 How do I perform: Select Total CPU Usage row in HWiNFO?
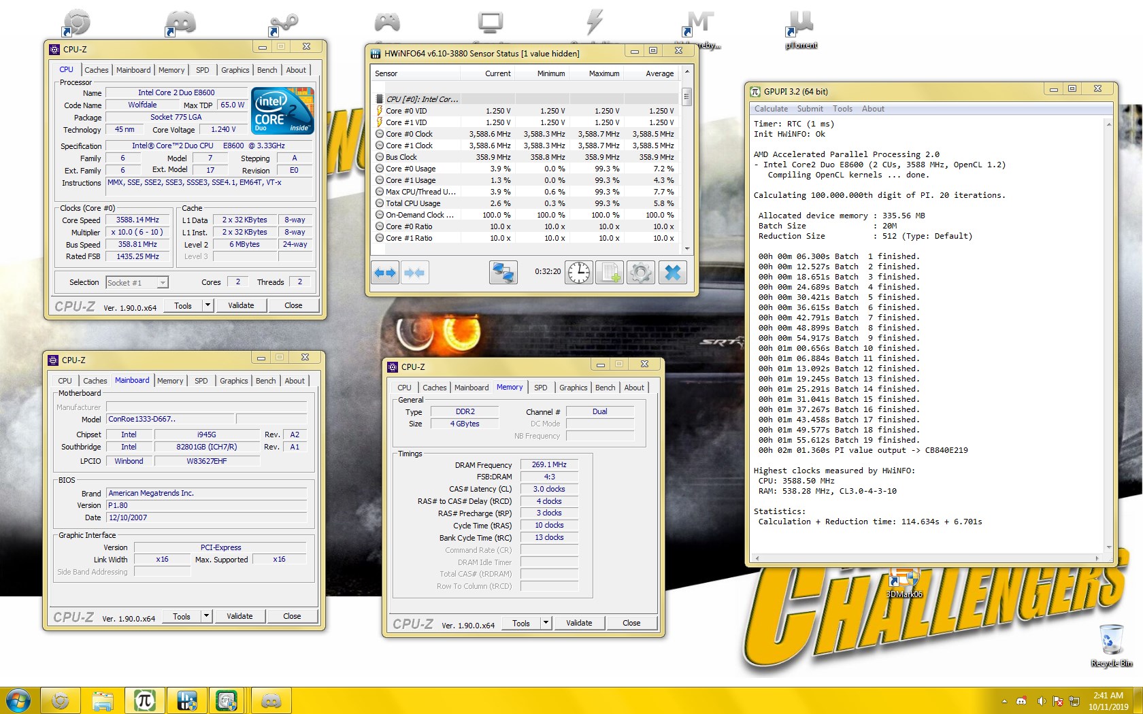pos(525,203)
